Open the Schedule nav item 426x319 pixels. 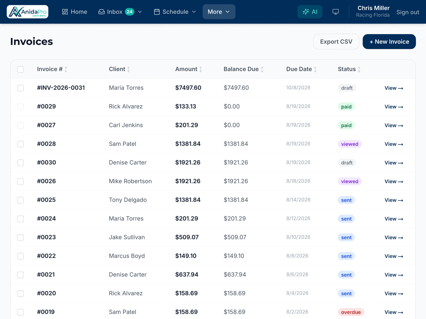click(171, 11)
